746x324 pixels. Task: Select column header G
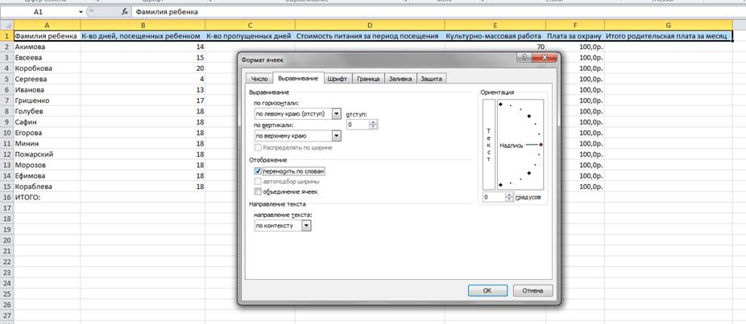point(669,25)
